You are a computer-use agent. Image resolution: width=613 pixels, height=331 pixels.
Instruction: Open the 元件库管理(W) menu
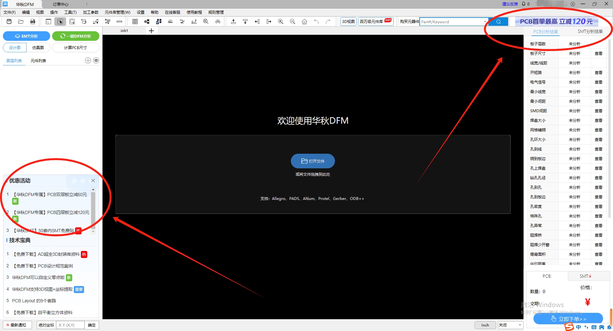click(x=118, y=12)
